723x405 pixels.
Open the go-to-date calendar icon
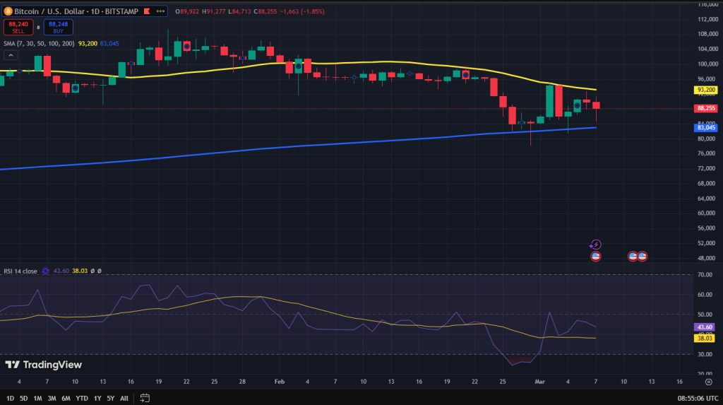click(145, 398)
